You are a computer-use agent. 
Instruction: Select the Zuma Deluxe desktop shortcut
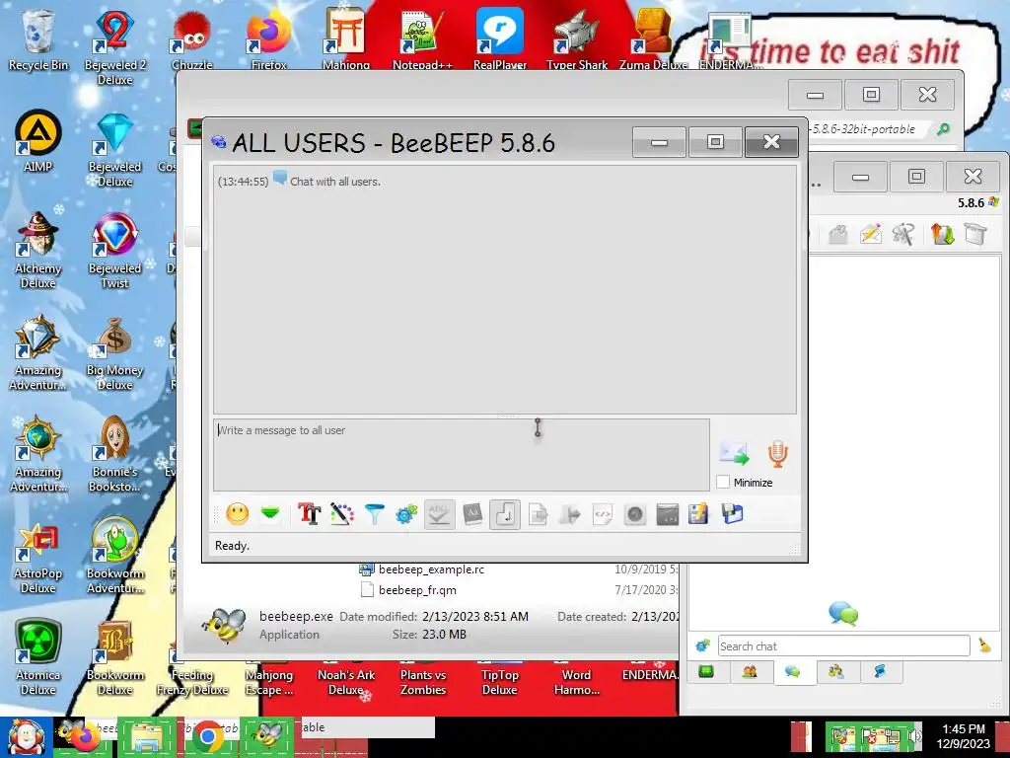point(653,38)
